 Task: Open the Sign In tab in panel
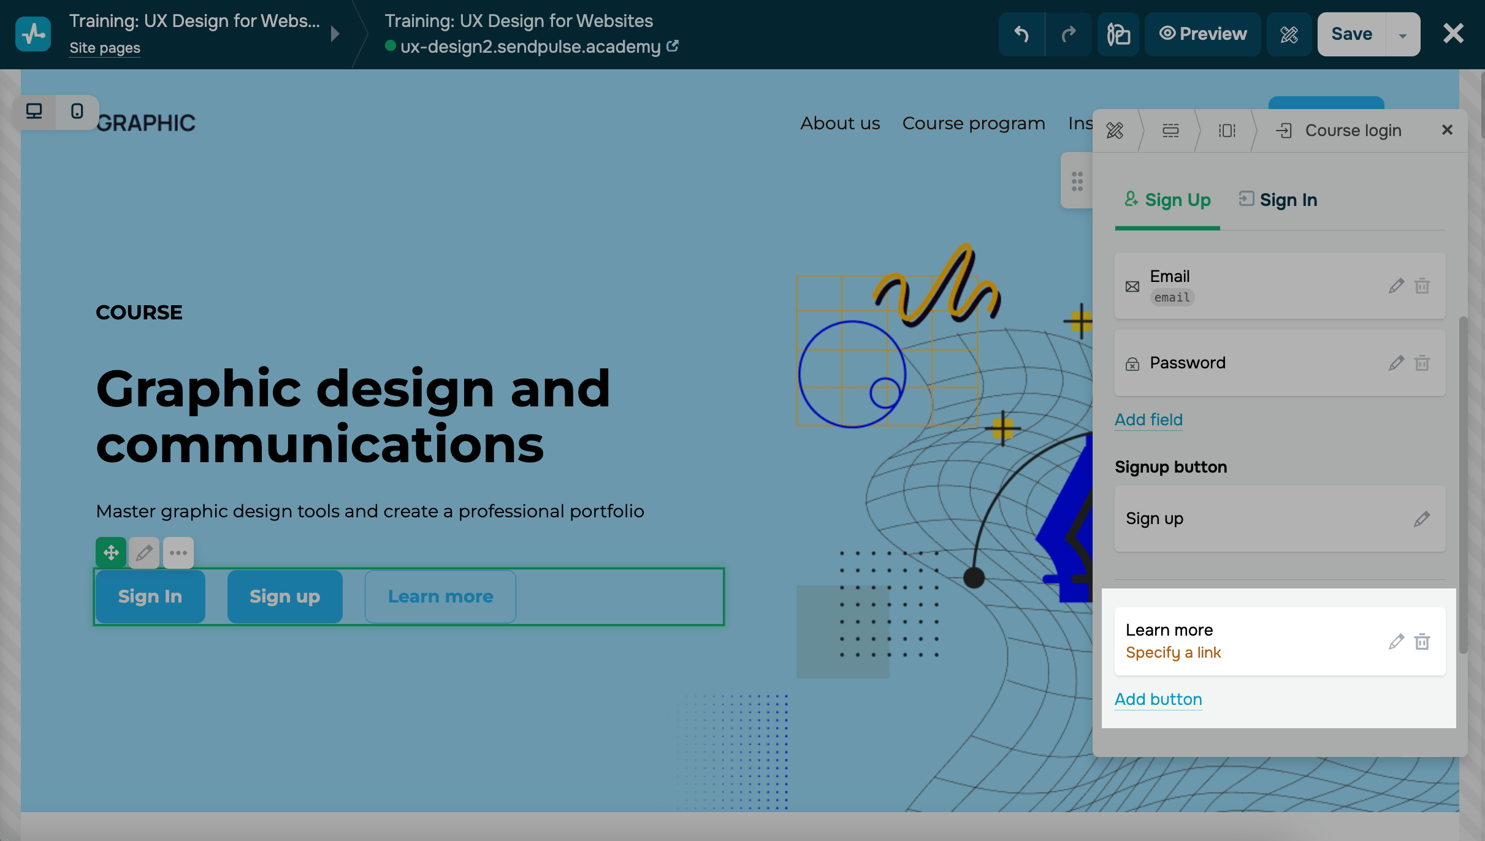pos(1278,200)
